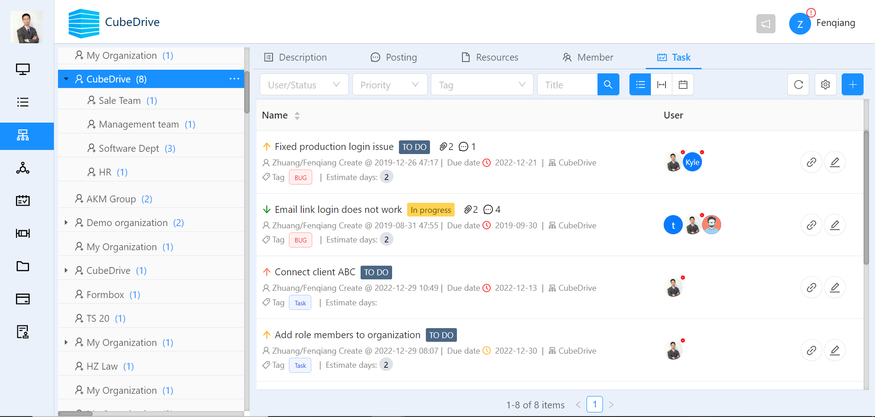875x417 pixels.
Task: Switch to the Member tab
Action: 588,57
